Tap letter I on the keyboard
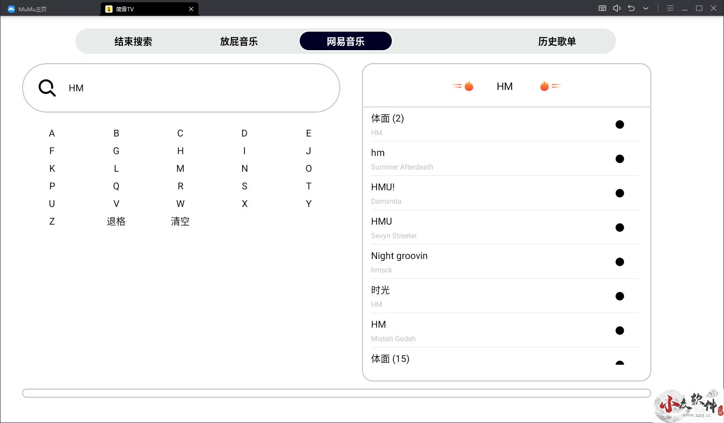 tap(244, 151)
